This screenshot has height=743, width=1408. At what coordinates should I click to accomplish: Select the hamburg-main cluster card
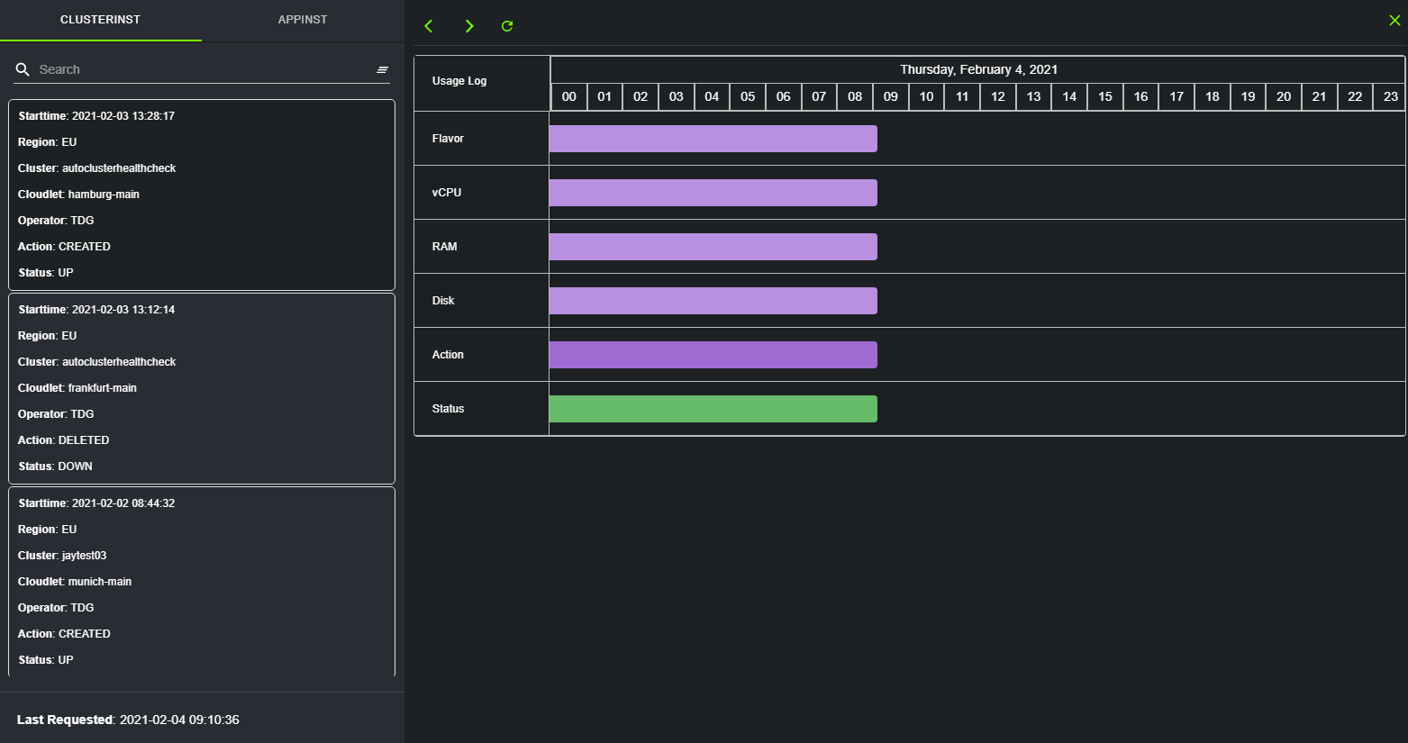(x=202, y=195)
